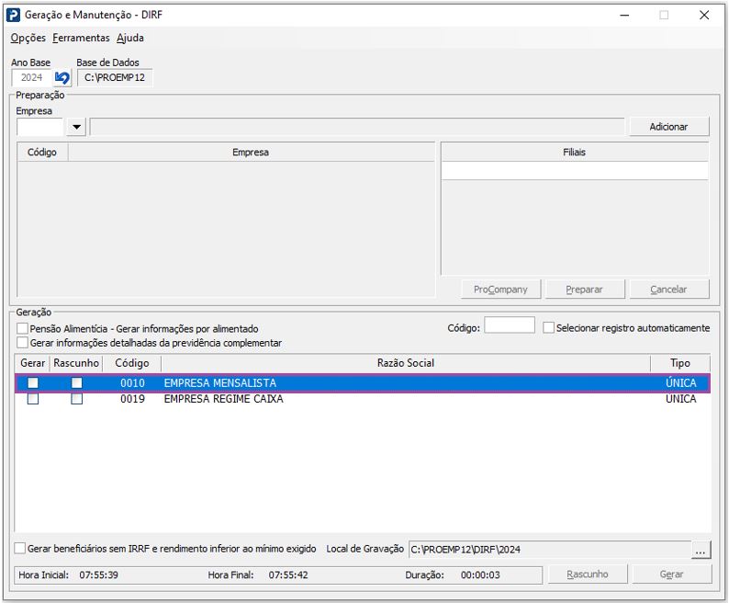Click the application P logo in title bar
Image resolution: width=729 pixels, height=603 pixels.
(x=13, y=15)
